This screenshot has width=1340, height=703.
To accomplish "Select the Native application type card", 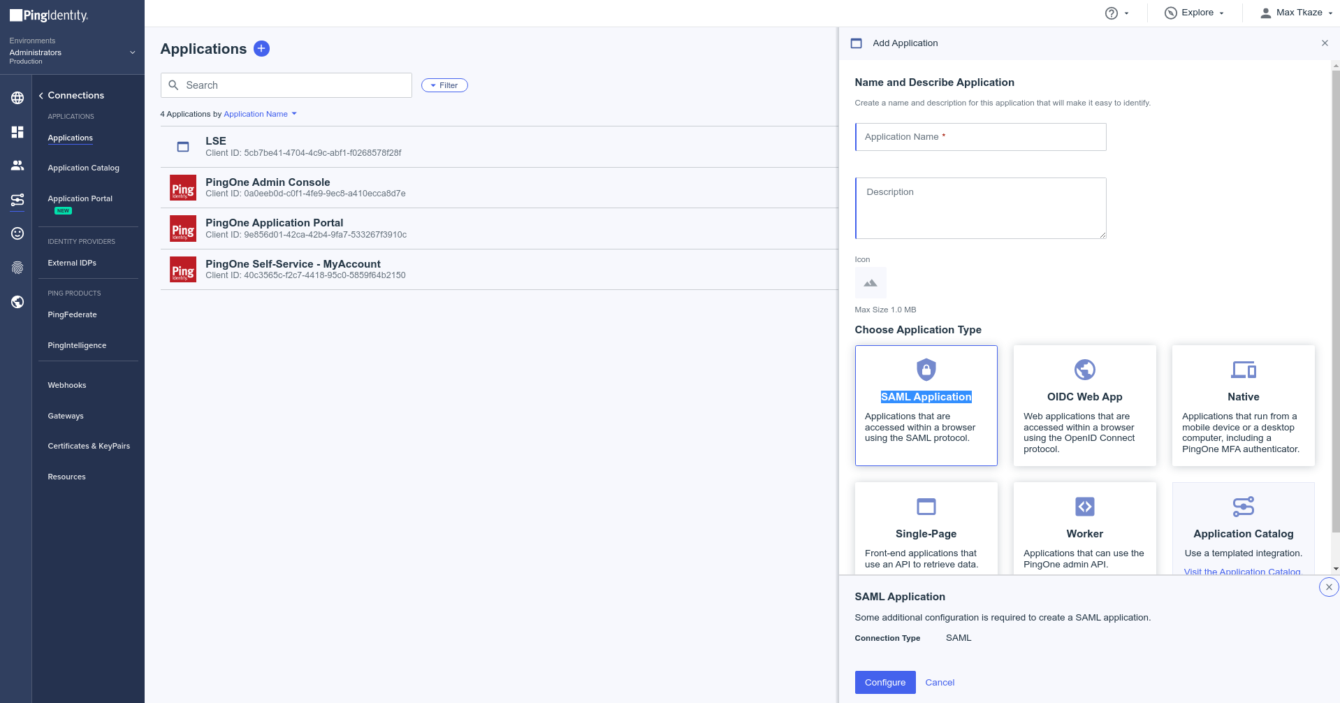I will (x=1243, y=405).
